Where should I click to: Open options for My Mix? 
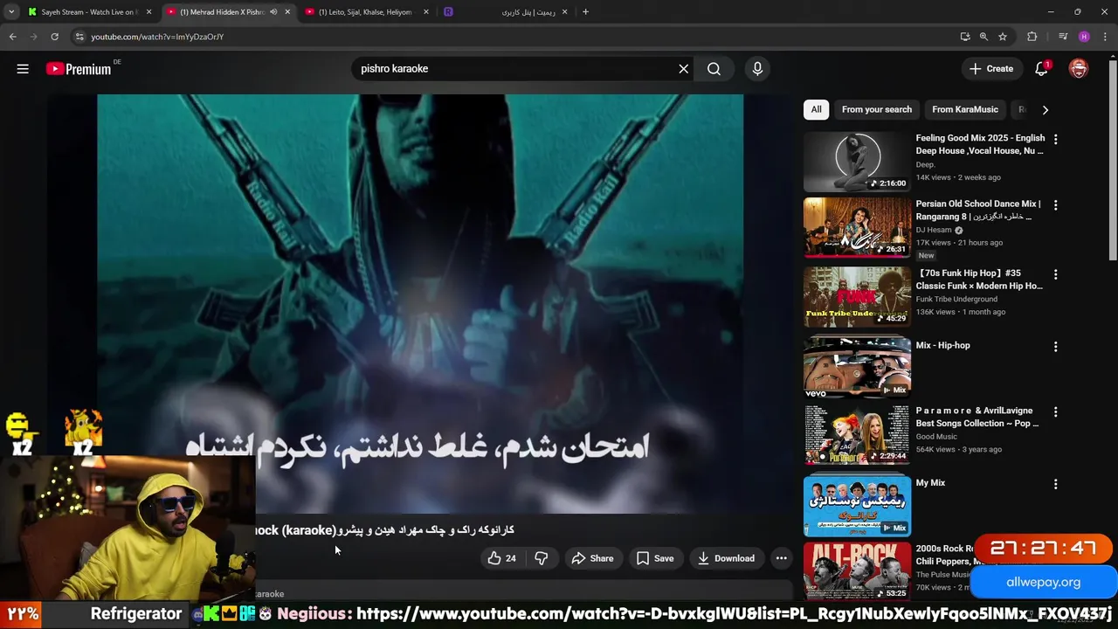tap(1055, 484)
